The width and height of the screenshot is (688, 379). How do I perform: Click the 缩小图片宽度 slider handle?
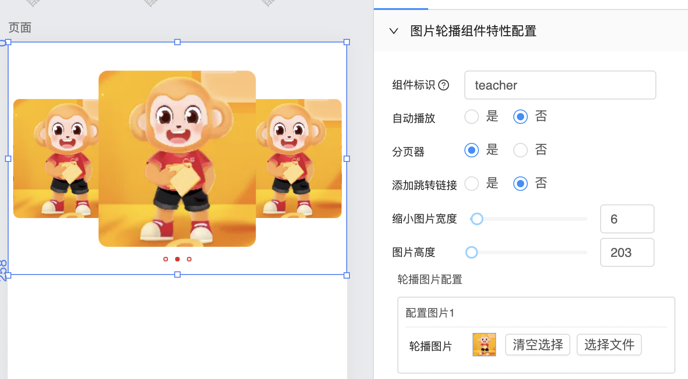(x=477, y=219)
